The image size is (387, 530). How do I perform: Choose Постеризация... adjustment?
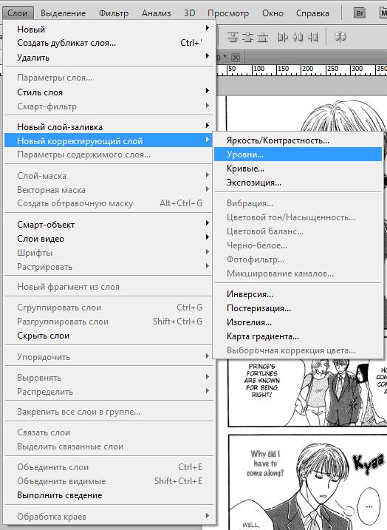[x=298, y=308]
